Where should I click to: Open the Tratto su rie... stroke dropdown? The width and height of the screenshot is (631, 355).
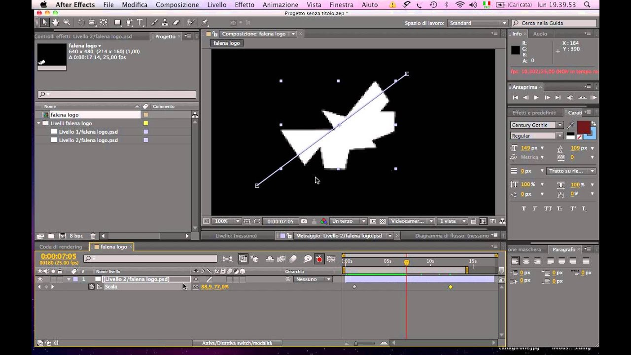571,171
